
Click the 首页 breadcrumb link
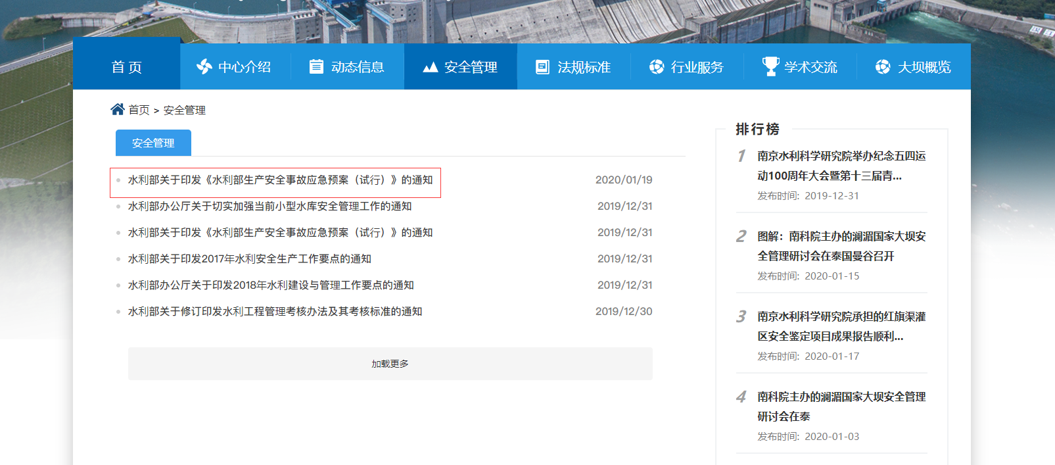click(x=139, y=110)
